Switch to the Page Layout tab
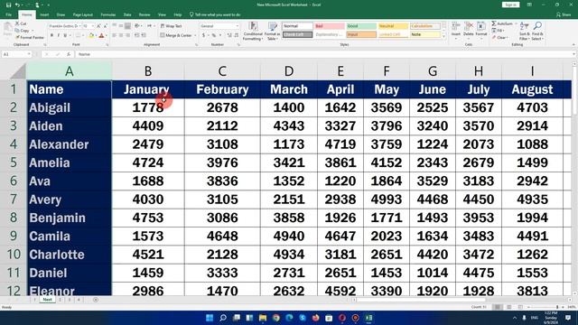The width and height of the screenshot is (578, 325). [82, 14]
